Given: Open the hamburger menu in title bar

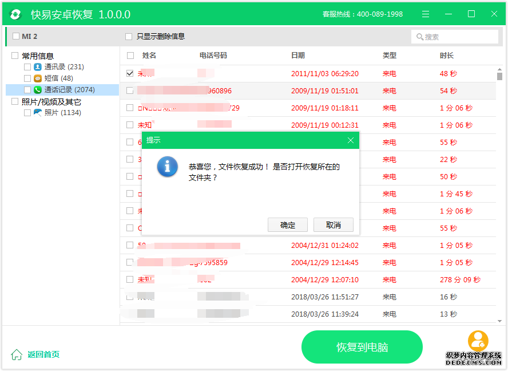Looking at the screenshot, I should click(426, 14).
